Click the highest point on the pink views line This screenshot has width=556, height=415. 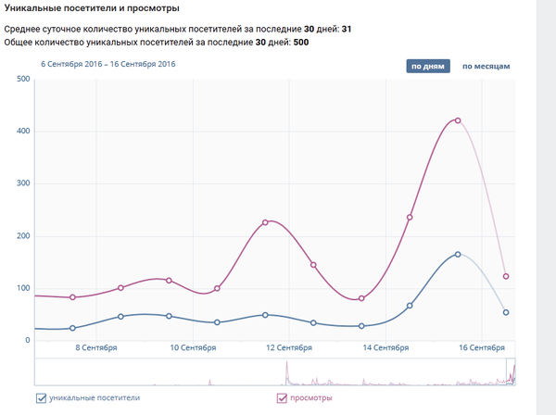click(458, 120)
